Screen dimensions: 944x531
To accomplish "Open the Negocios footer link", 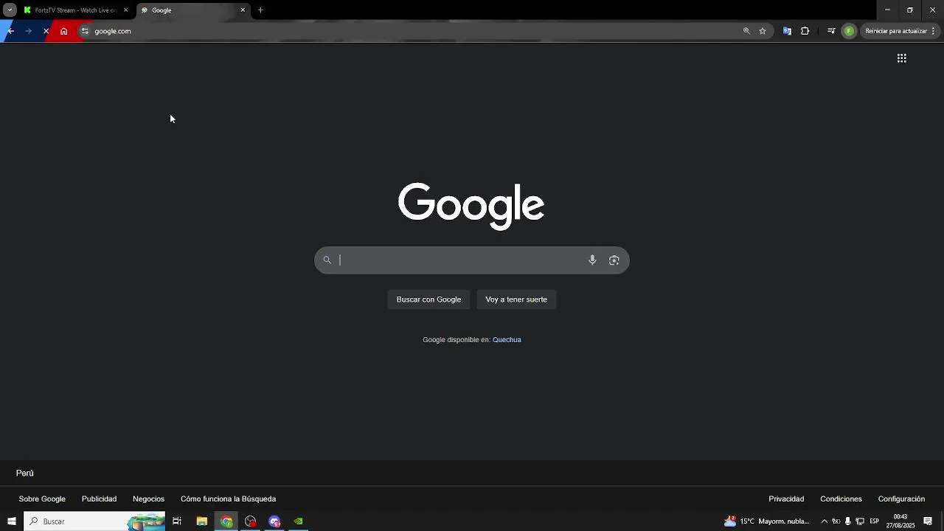I will click(x=148, y=499).
